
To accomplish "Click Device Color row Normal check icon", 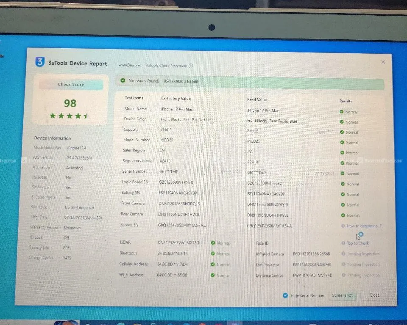I will [x=342, y=122].
